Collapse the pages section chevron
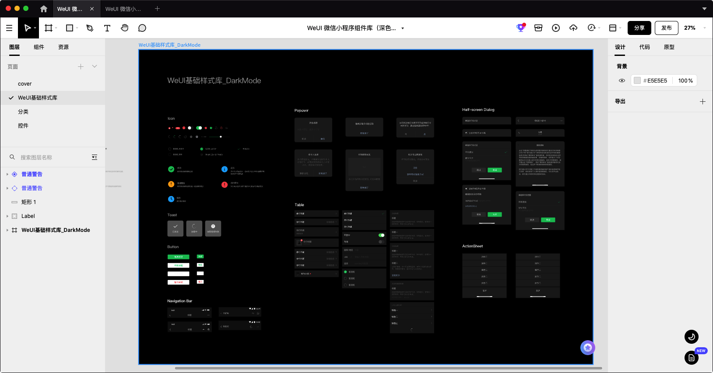Image resolution: width=713 pixels, height=373 pixels. (95, 66)
